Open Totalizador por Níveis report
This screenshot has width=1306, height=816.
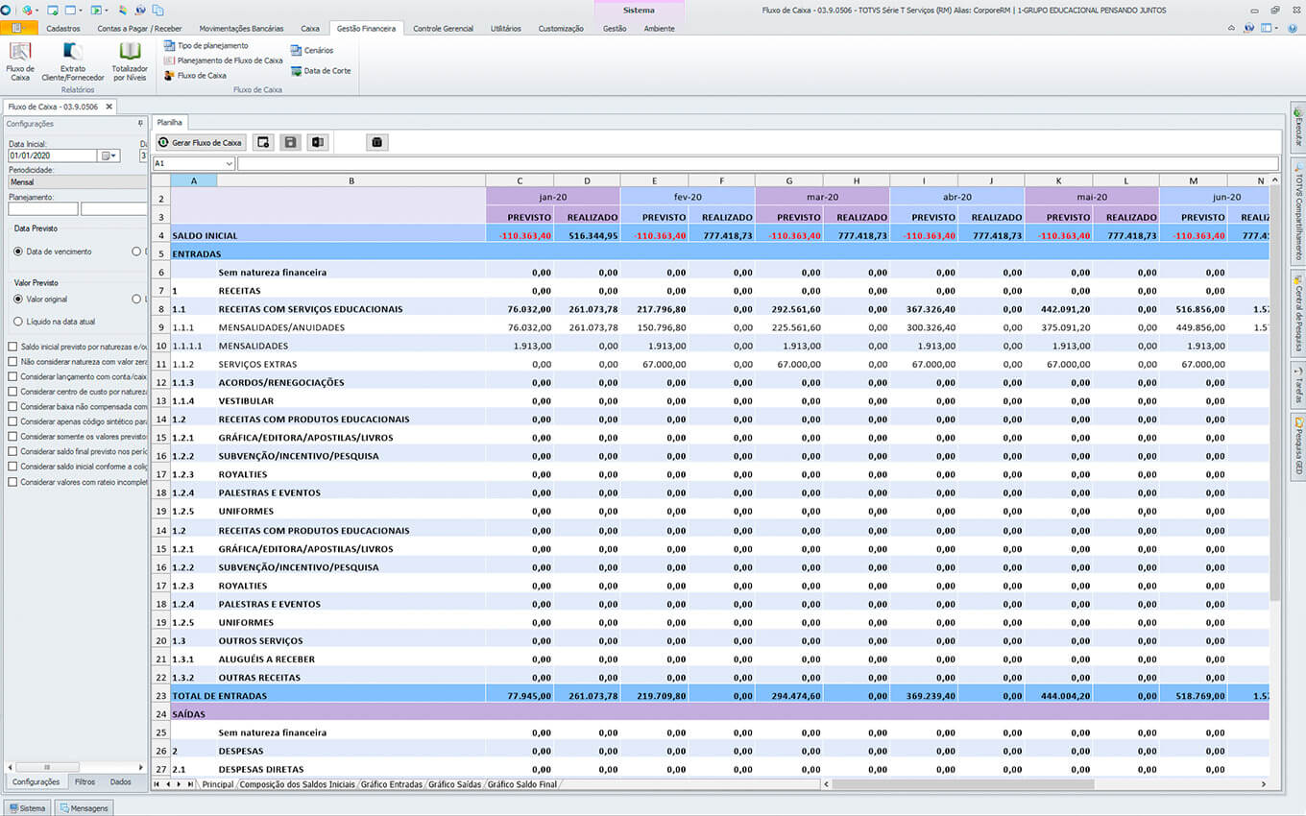coord(130,60)
